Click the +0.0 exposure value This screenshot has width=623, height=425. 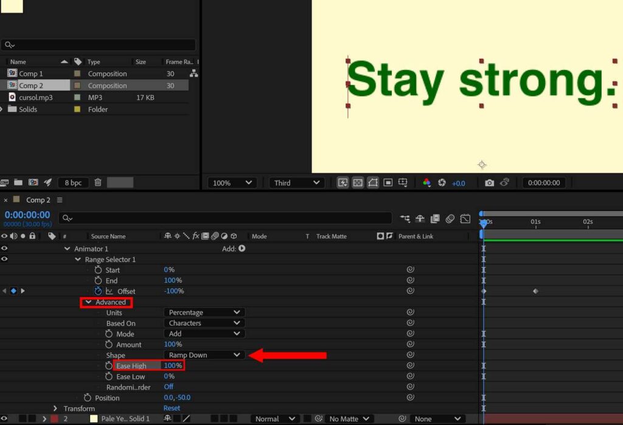click(x=458, y=183)
